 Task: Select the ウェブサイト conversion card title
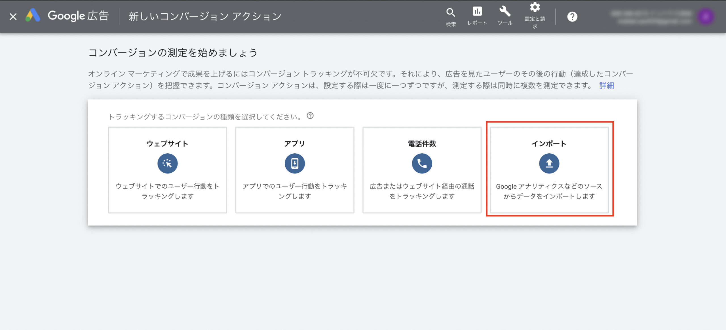(167, 143)
